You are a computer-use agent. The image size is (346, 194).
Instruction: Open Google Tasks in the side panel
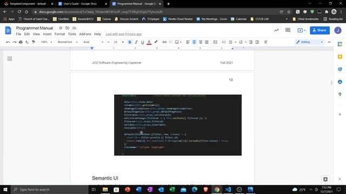(340, 70)
